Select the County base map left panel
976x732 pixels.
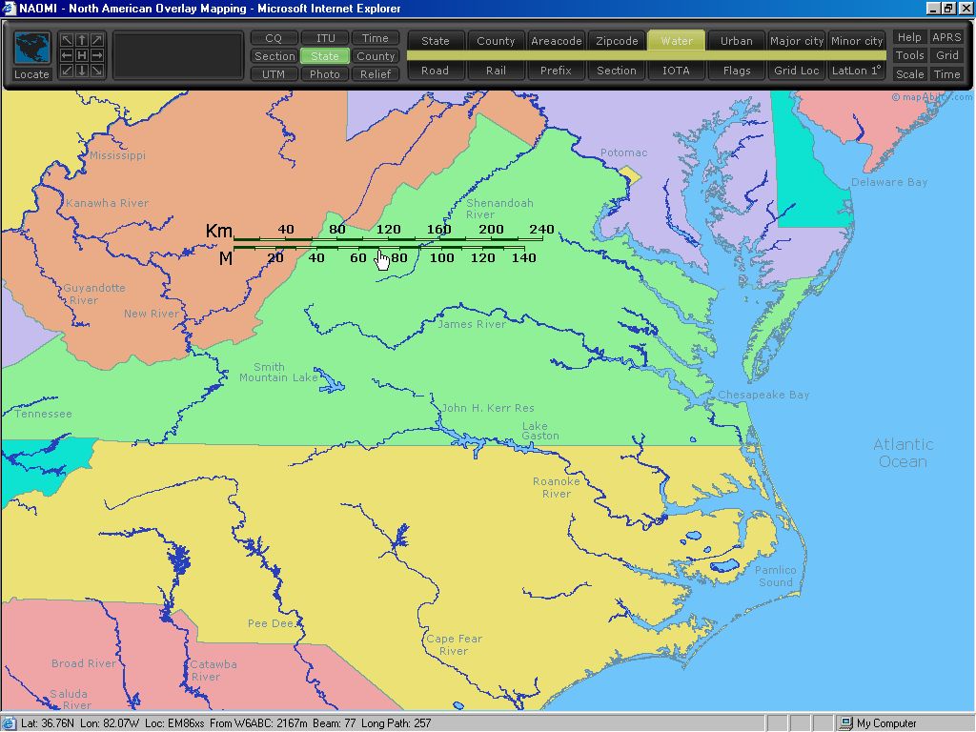(x=376, y=56)
